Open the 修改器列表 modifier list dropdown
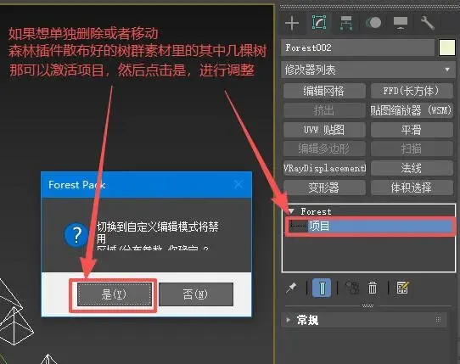This screenshot has height=364, width=460. tap(368, 70)
